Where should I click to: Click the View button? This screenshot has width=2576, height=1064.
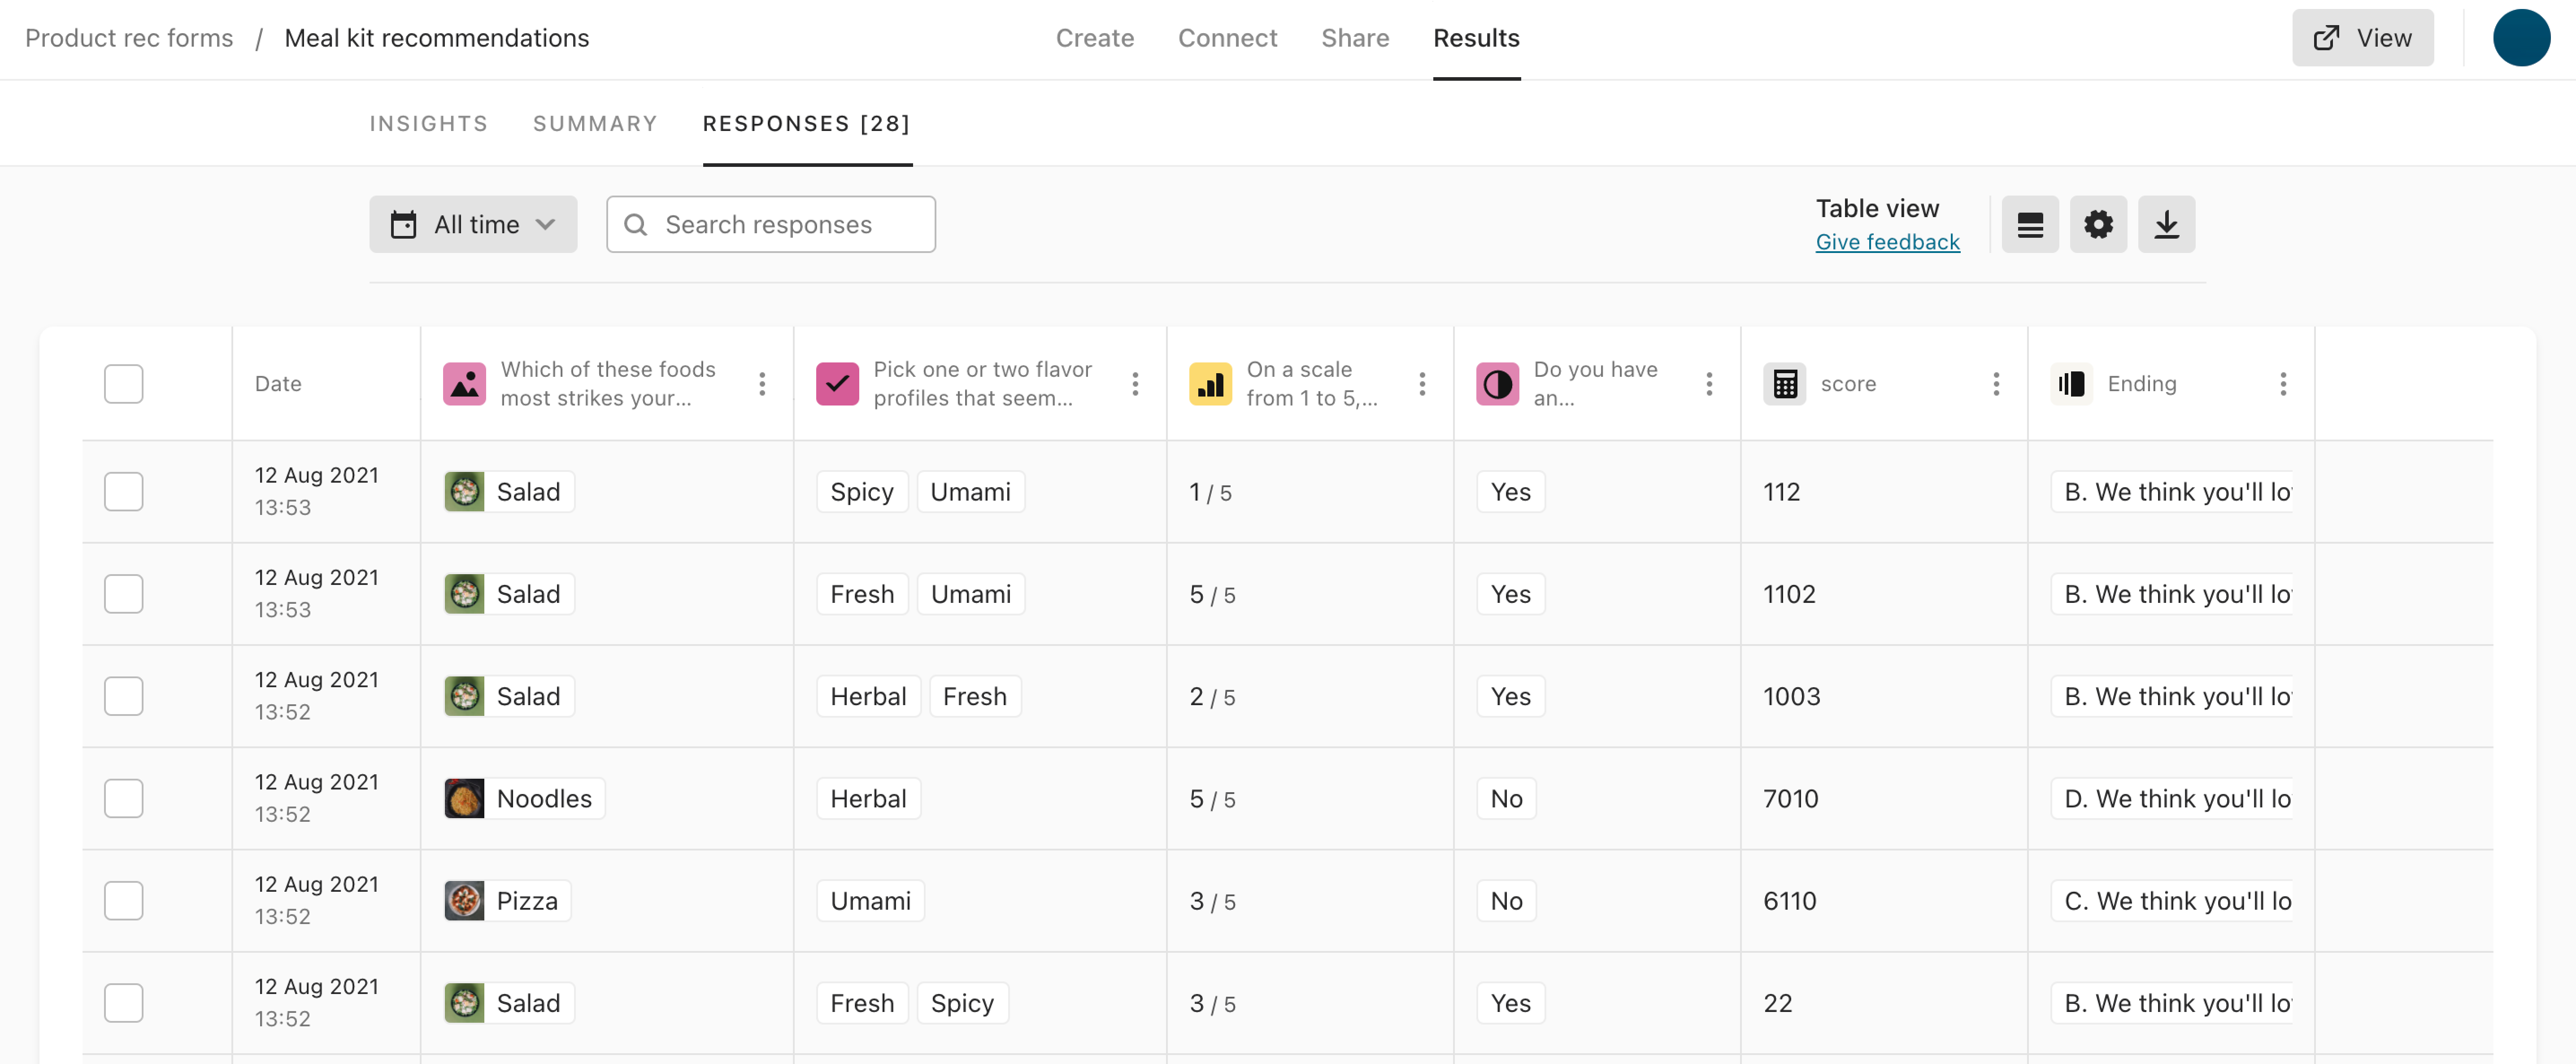(2362, 38)
